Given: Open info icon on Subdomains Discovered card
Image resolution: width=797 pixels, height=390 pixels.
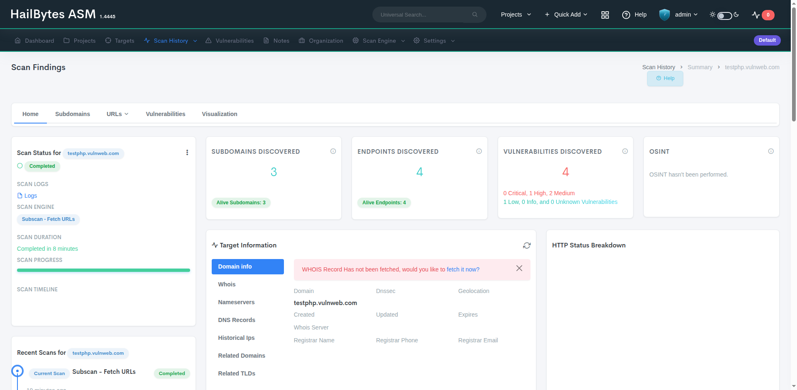Looking at the screenshot, I should pos(333,151).
